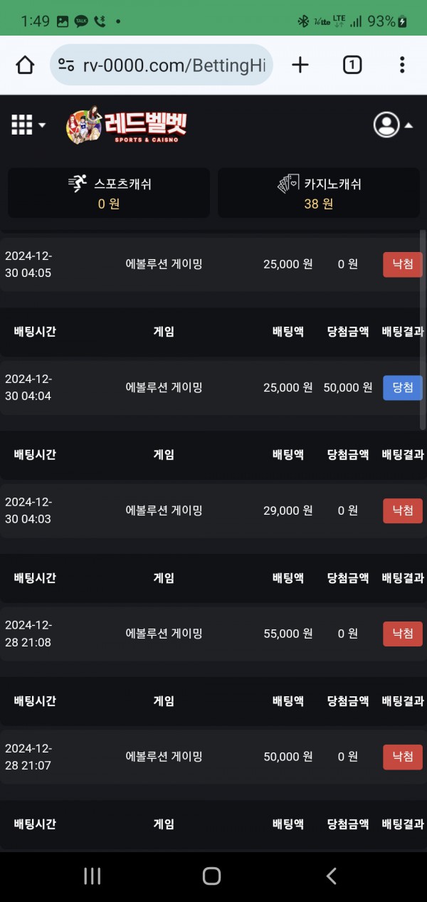Tap the running figure sports icon
Screen dimensions: 427x902
pos(78,184)
